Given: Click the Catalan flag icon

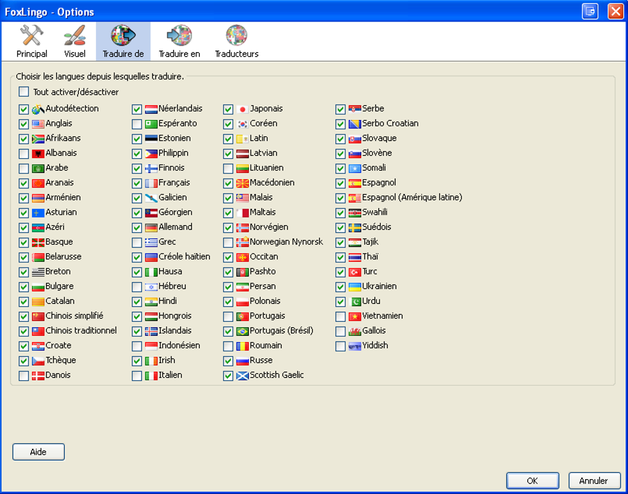Looking at the screenshot, I should tap(38, 302).
